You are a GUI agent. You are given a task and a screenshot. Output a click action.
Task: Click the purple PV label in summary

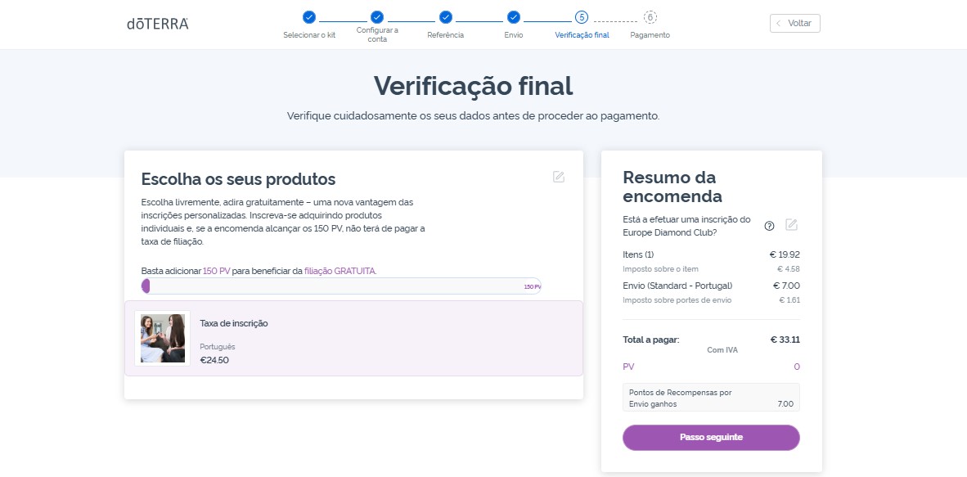628,367
